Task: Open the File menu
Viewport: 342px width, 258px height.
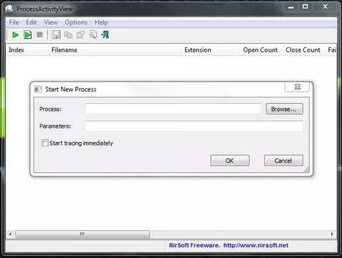Action: pos(14,22)
